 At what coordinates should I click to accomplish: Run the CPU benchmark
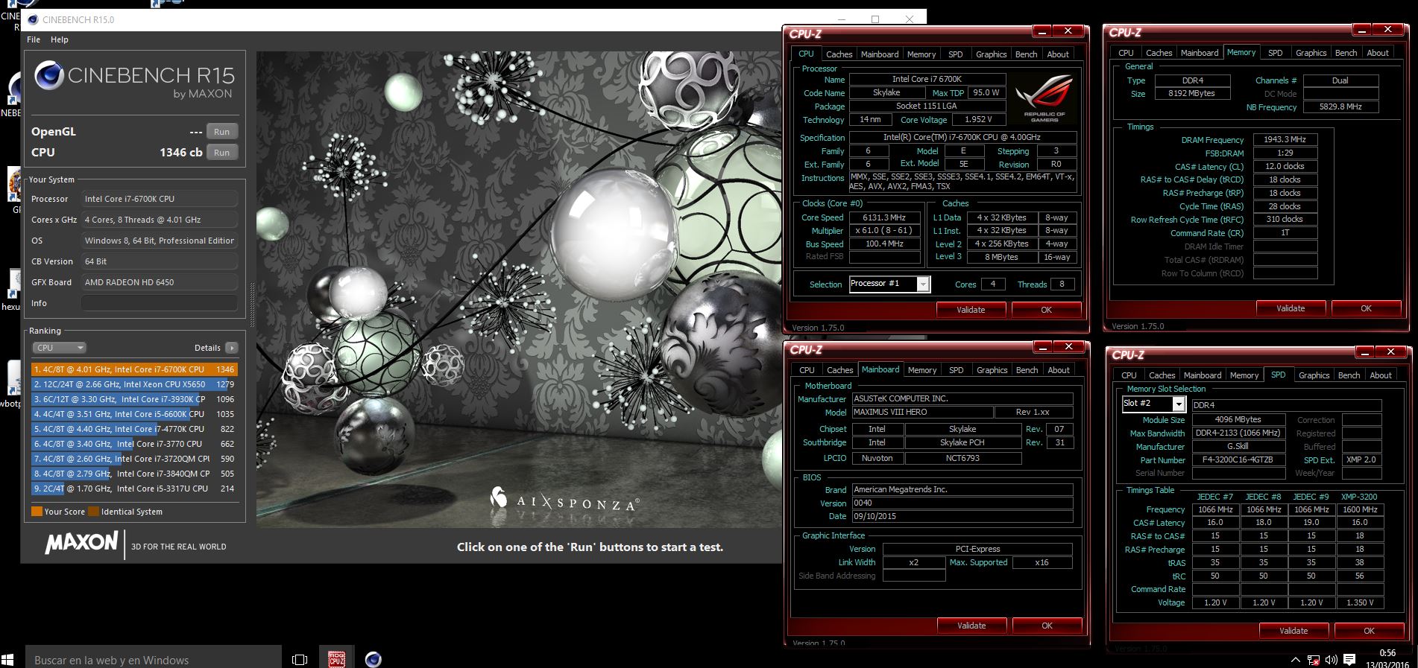[221, 153]
